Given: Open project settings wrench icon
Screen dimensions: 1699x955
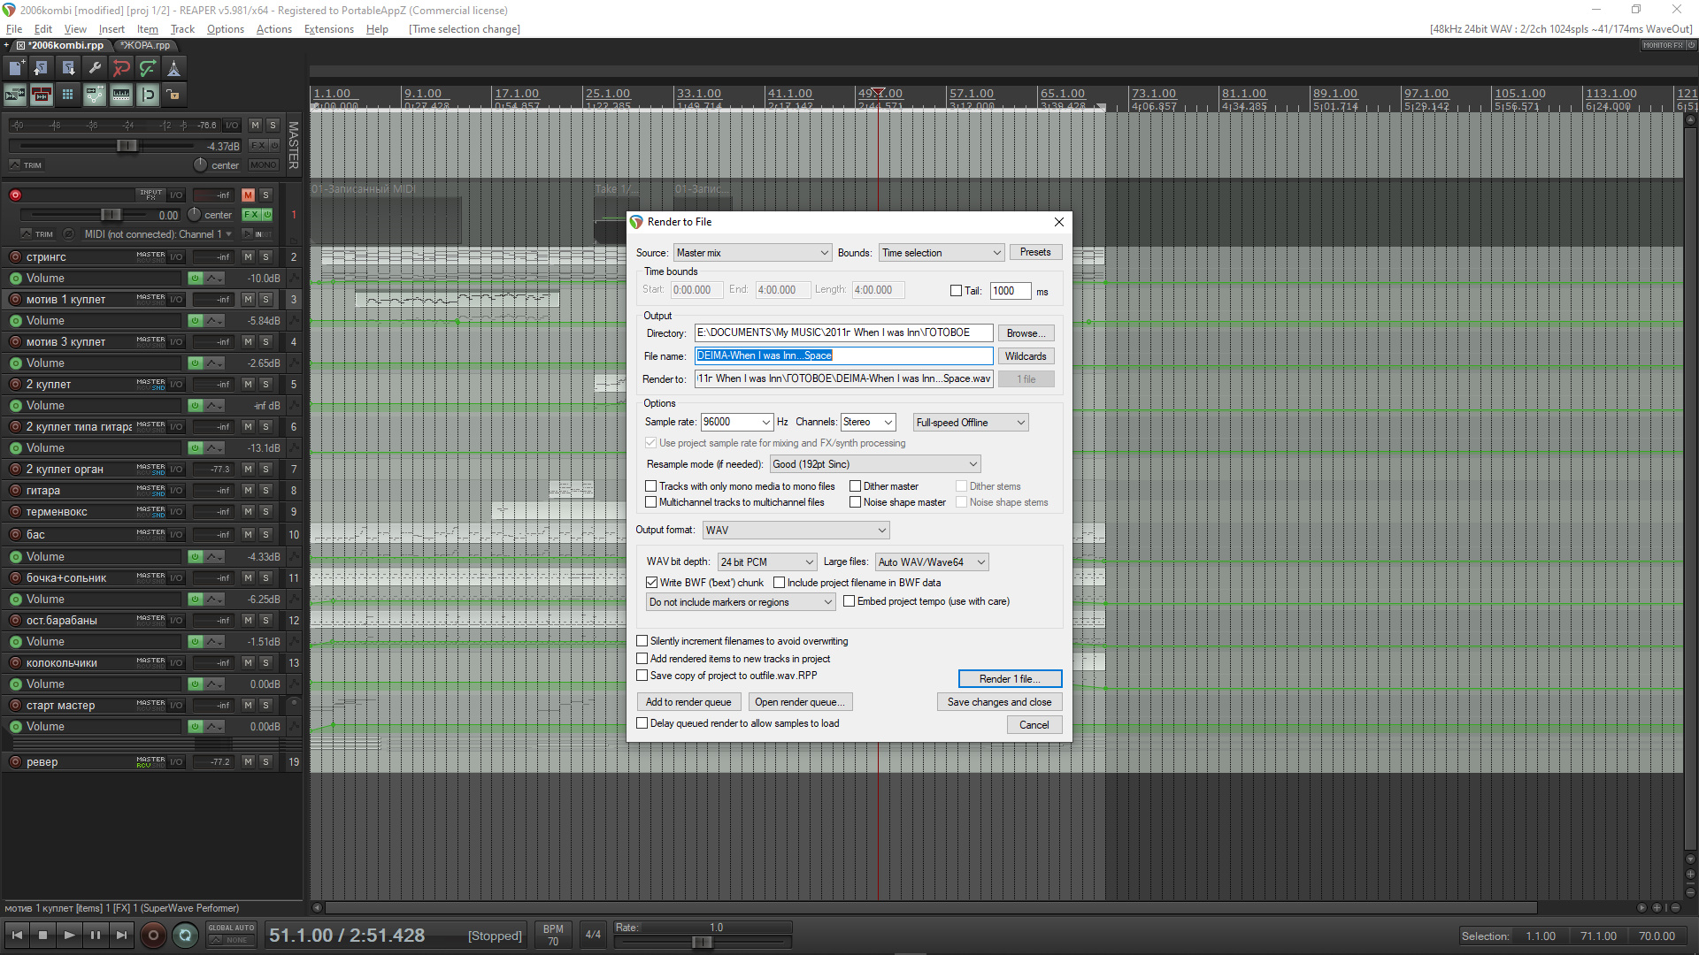Looking at the screenshot, I should [95, 68].
